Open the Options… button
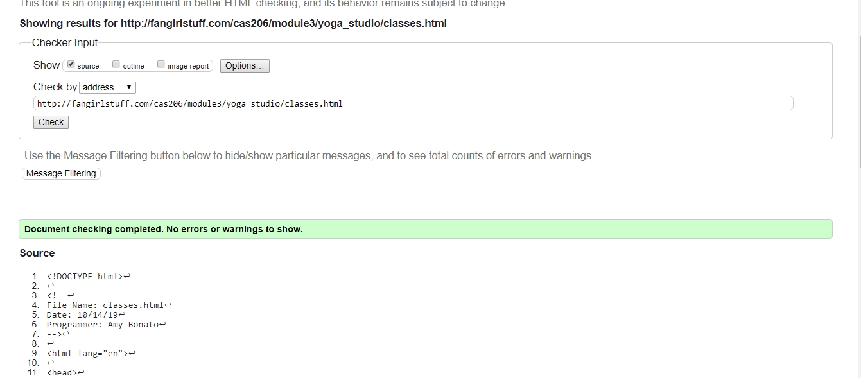This screenshot has width=861, height=378. coord(245,65)
